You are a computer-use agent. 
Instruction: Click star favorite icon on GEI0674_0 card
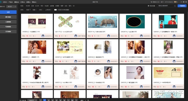click(x=66, y=61)
